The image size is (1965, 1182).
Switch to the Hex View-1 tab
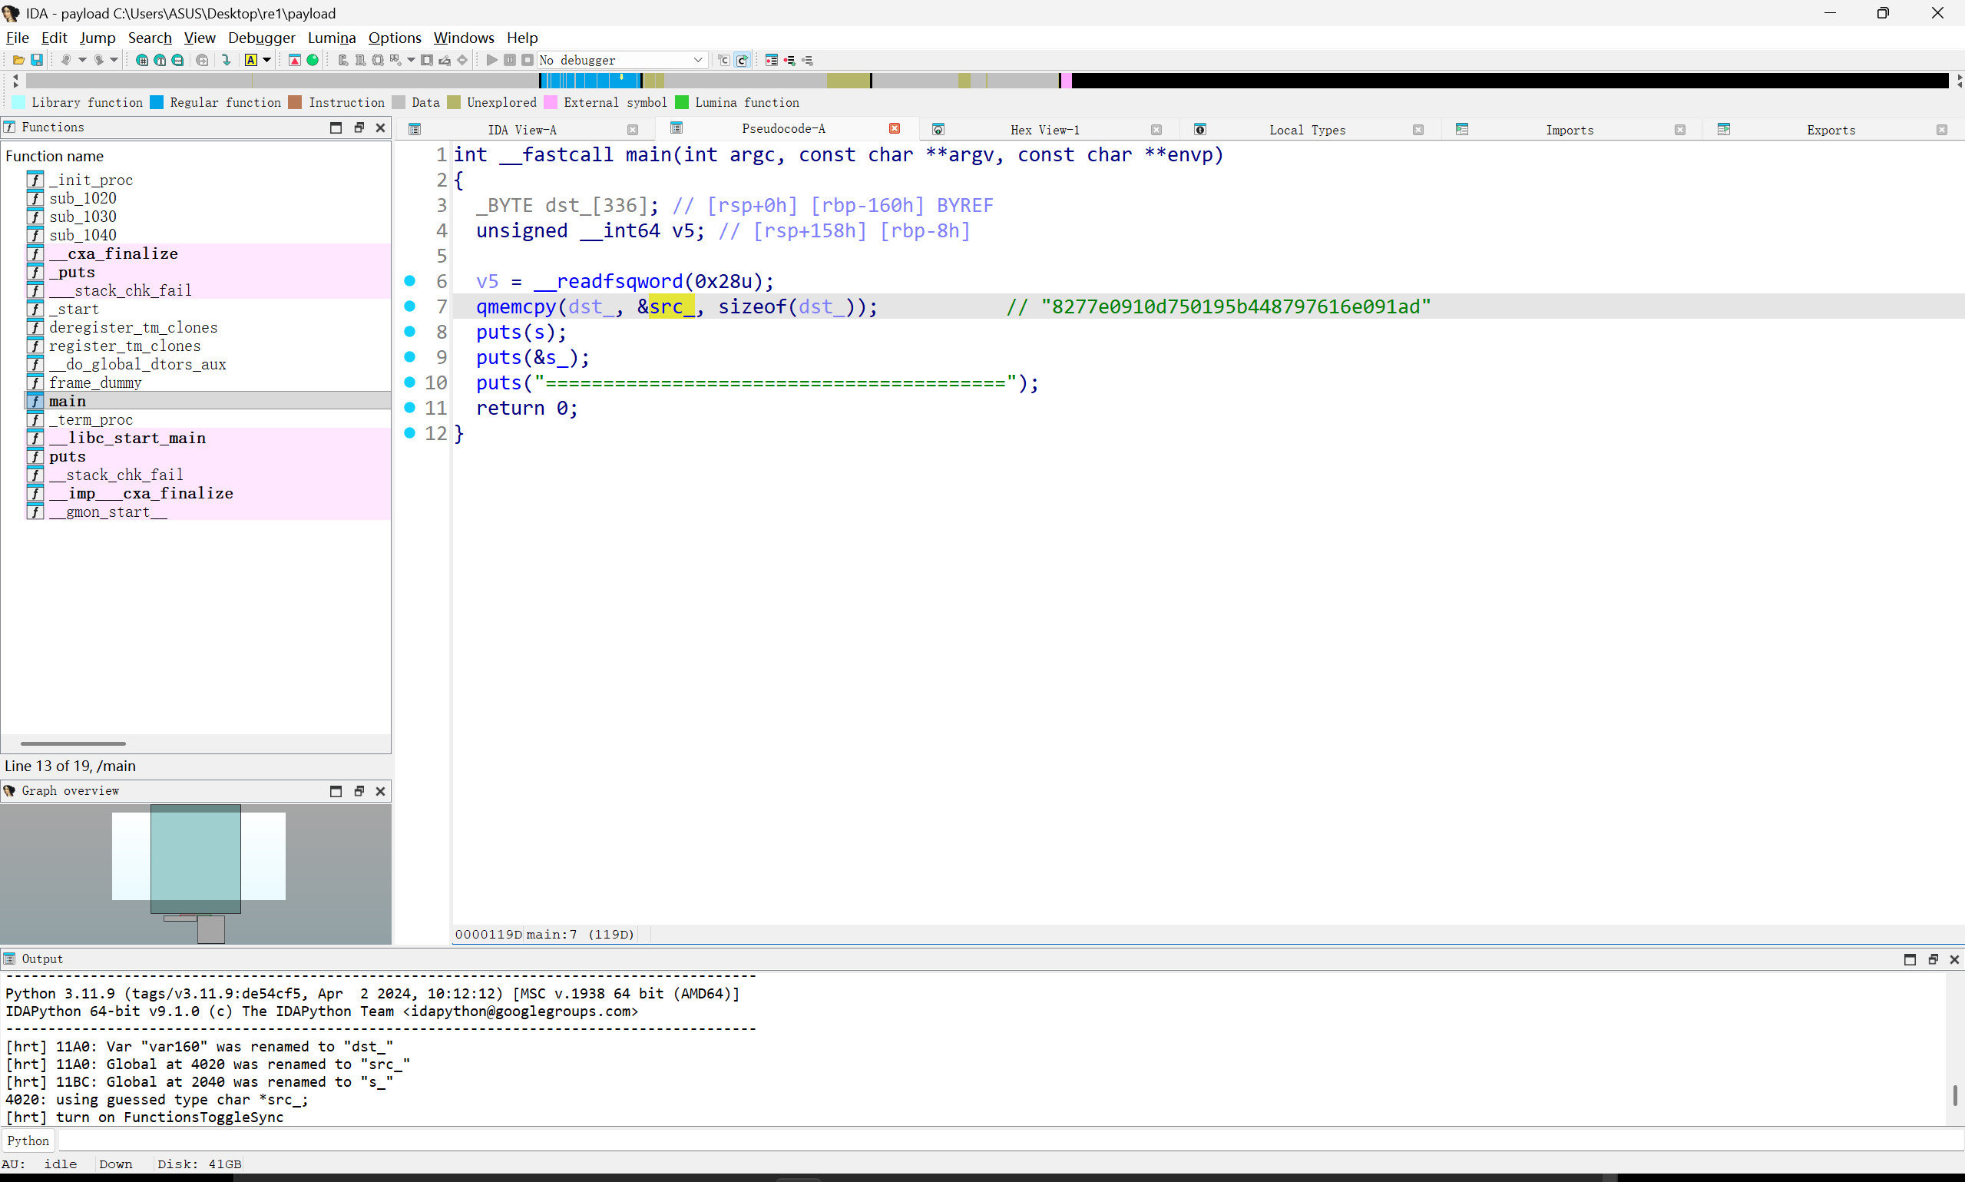pos(1044,130)
